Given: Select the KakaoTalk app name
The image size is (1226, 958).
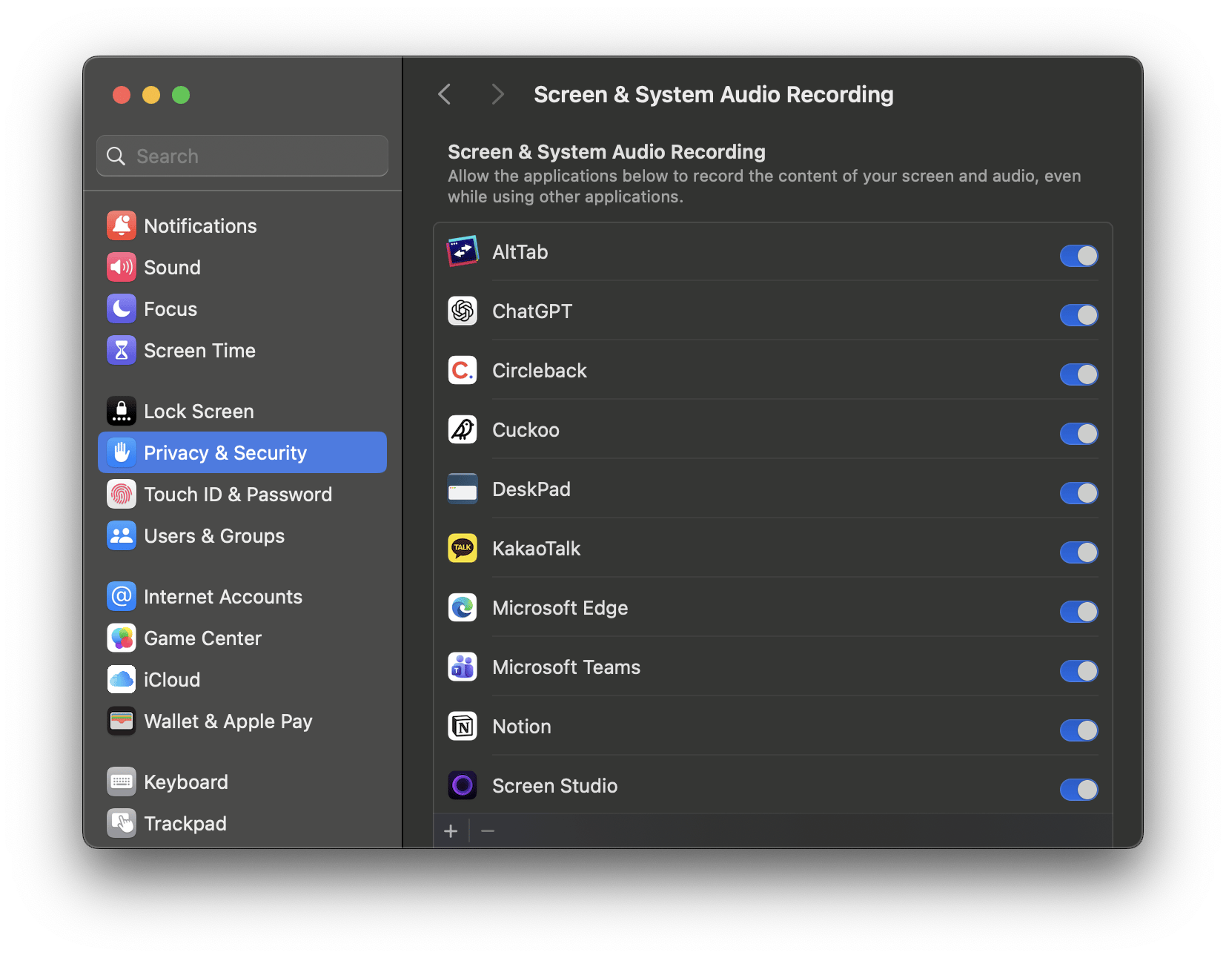Looking at the screenshot, I should 537,549.
